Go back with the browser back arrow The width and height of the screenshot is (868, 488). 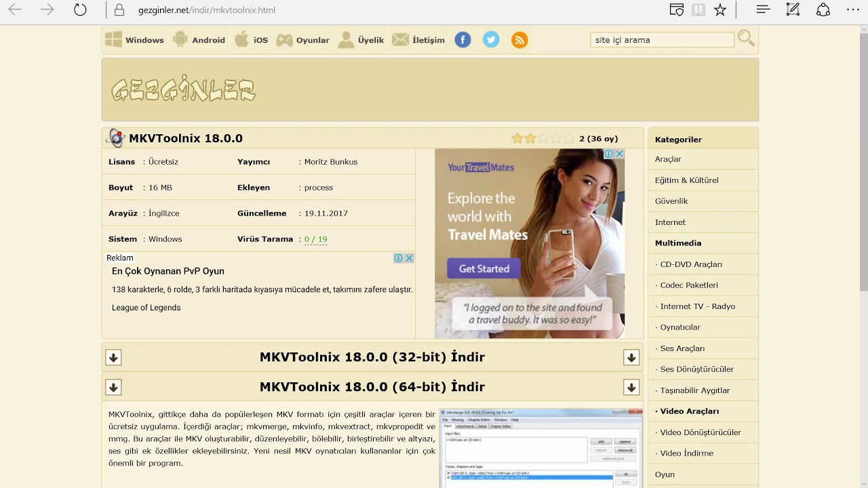pyautogui.click(x=14, y=10)
